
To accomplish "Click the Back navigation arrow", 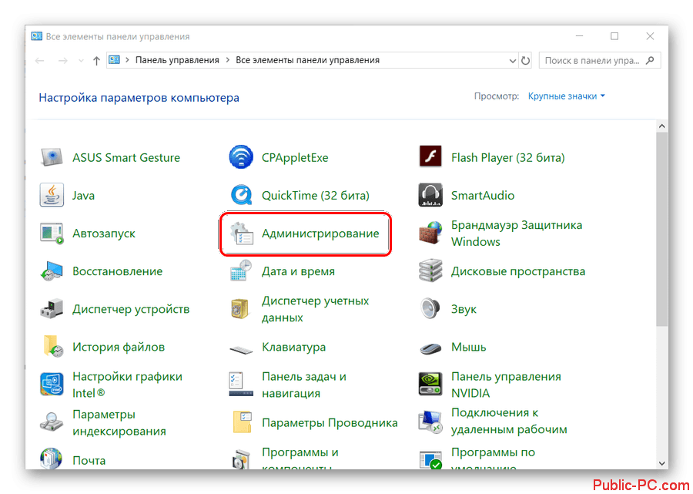I will tap(40, 61).
